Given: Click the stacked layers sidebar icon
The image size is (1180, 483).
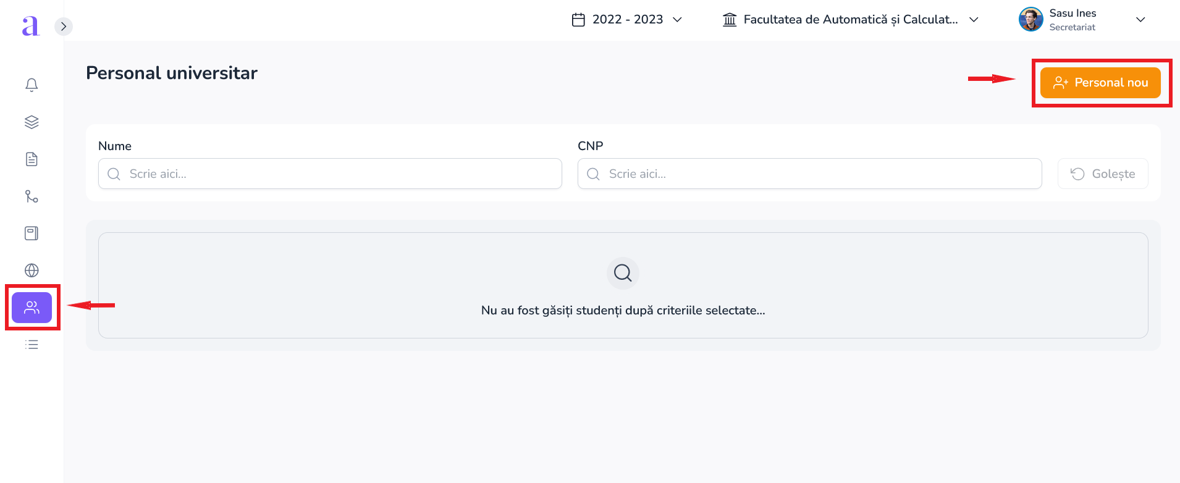Looking at the screenshot, I should tap(32, 122).
